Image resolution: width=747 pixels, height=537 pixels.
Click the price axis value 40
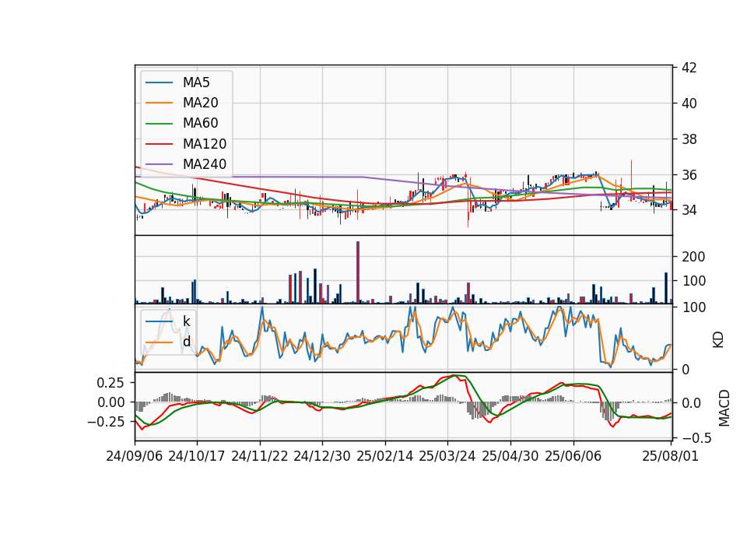[689, 104]
